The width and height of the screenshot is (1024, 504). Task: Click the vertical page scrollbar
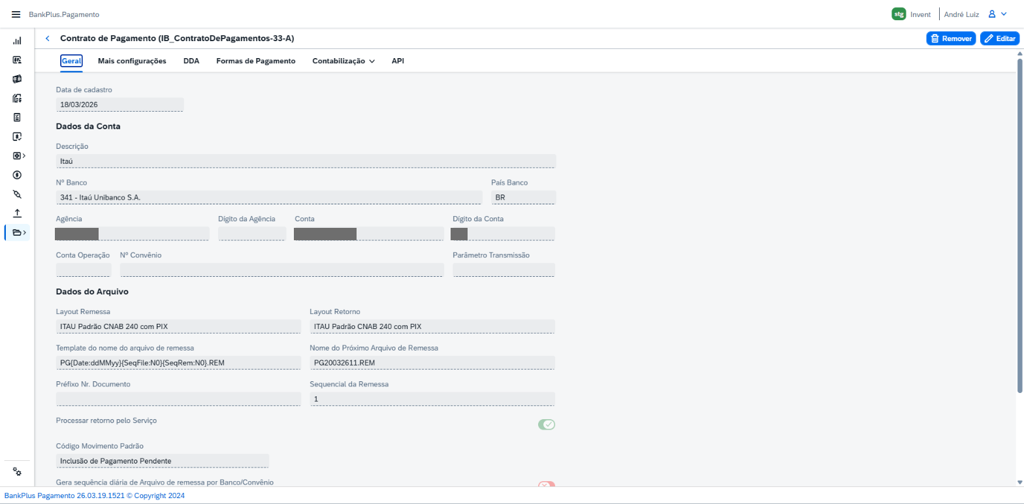pos(1019,226)
